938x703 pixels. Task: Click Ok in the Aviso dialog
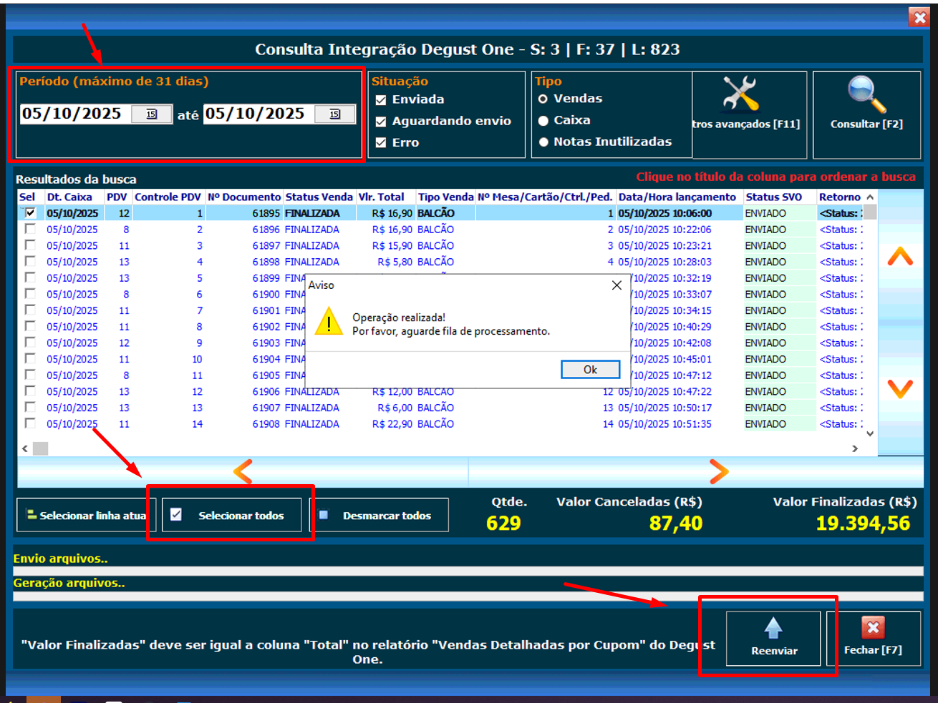pyautogui.click(x=590, y=370)
